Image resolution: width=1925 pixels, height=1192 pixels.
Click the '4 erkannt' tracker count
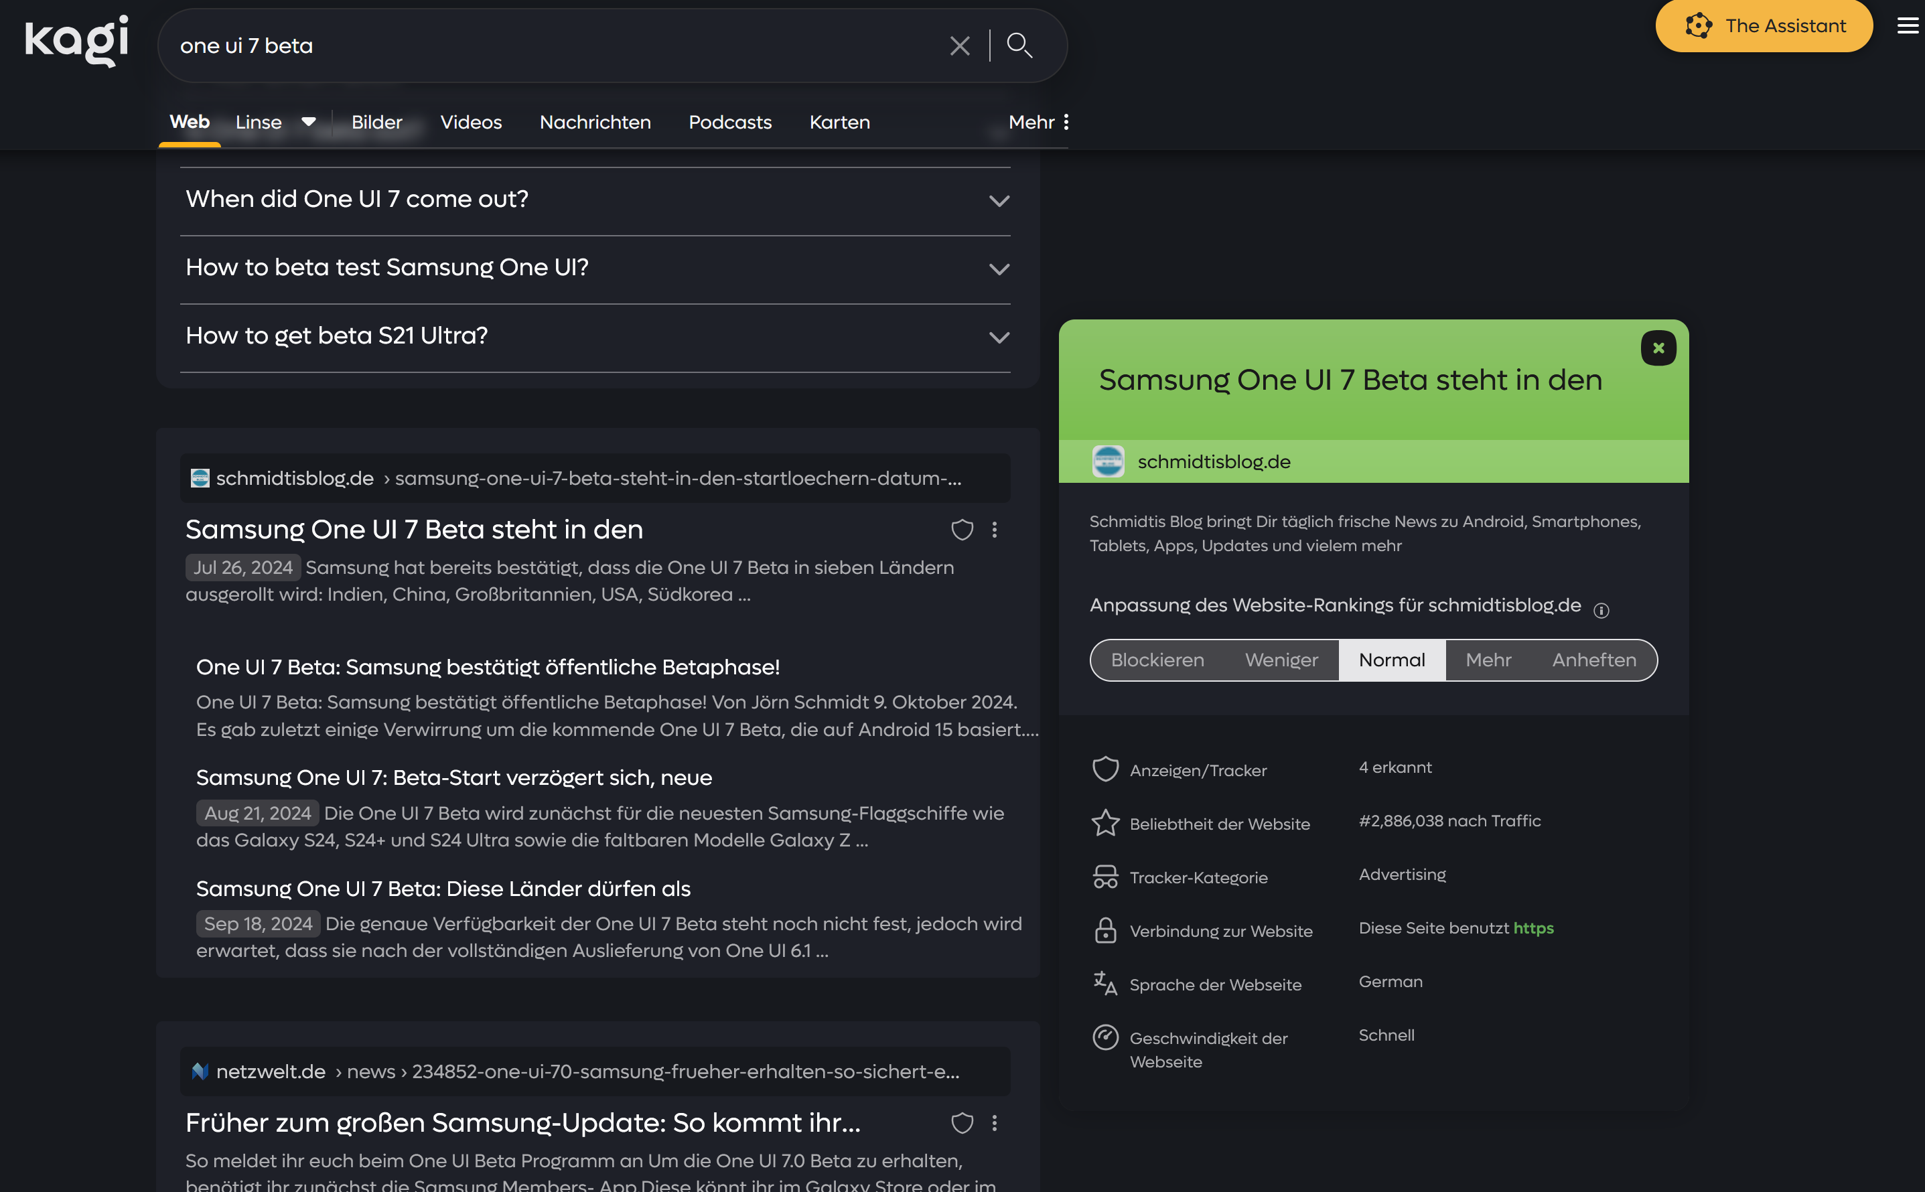point(1395,767)
